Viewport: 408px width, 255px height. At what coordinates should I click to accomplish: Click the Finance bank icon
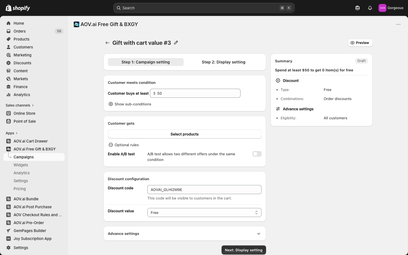point(8,87)
